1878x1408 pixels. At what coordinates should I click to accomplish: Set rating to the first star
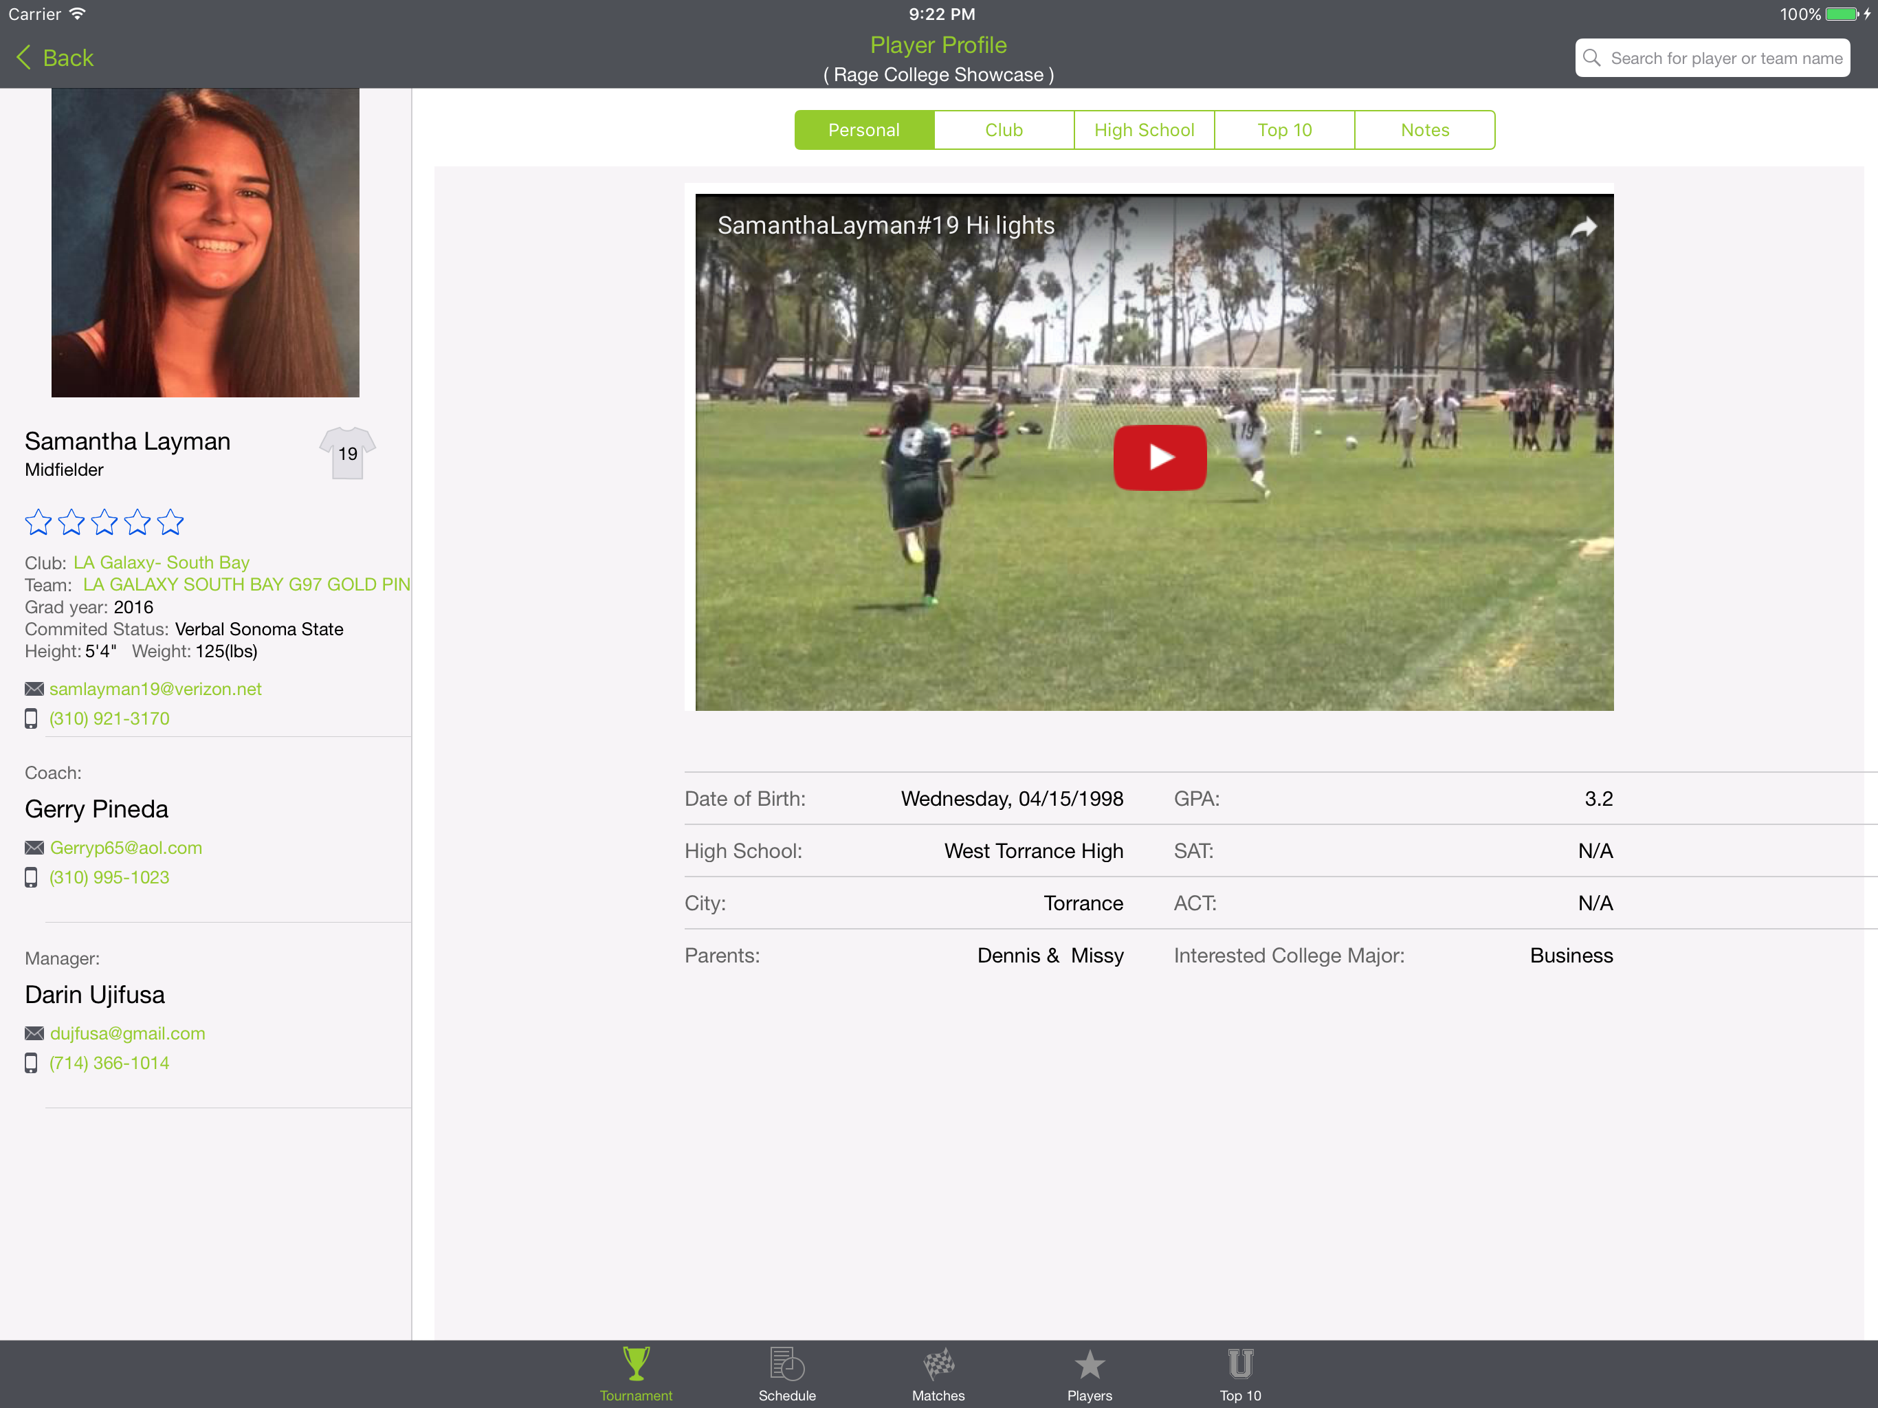[x=38, y=522]
